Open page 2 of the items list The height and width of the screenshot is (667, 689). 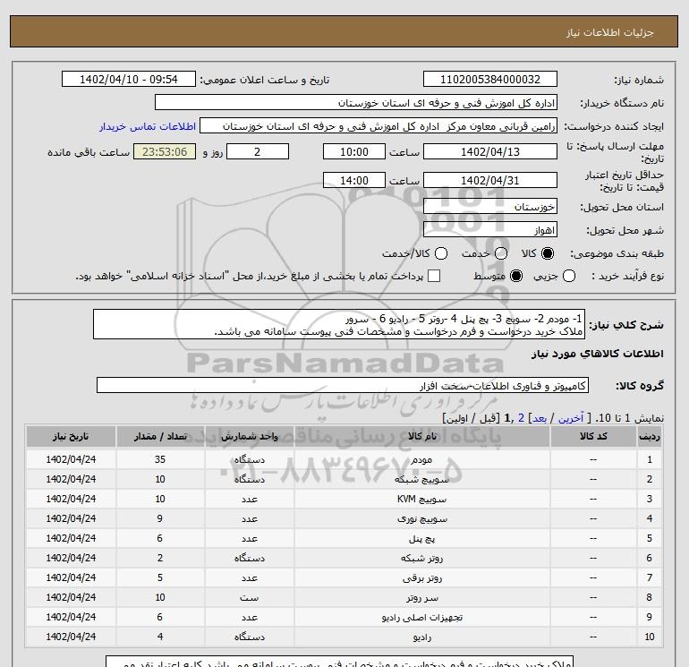(521, 418)
